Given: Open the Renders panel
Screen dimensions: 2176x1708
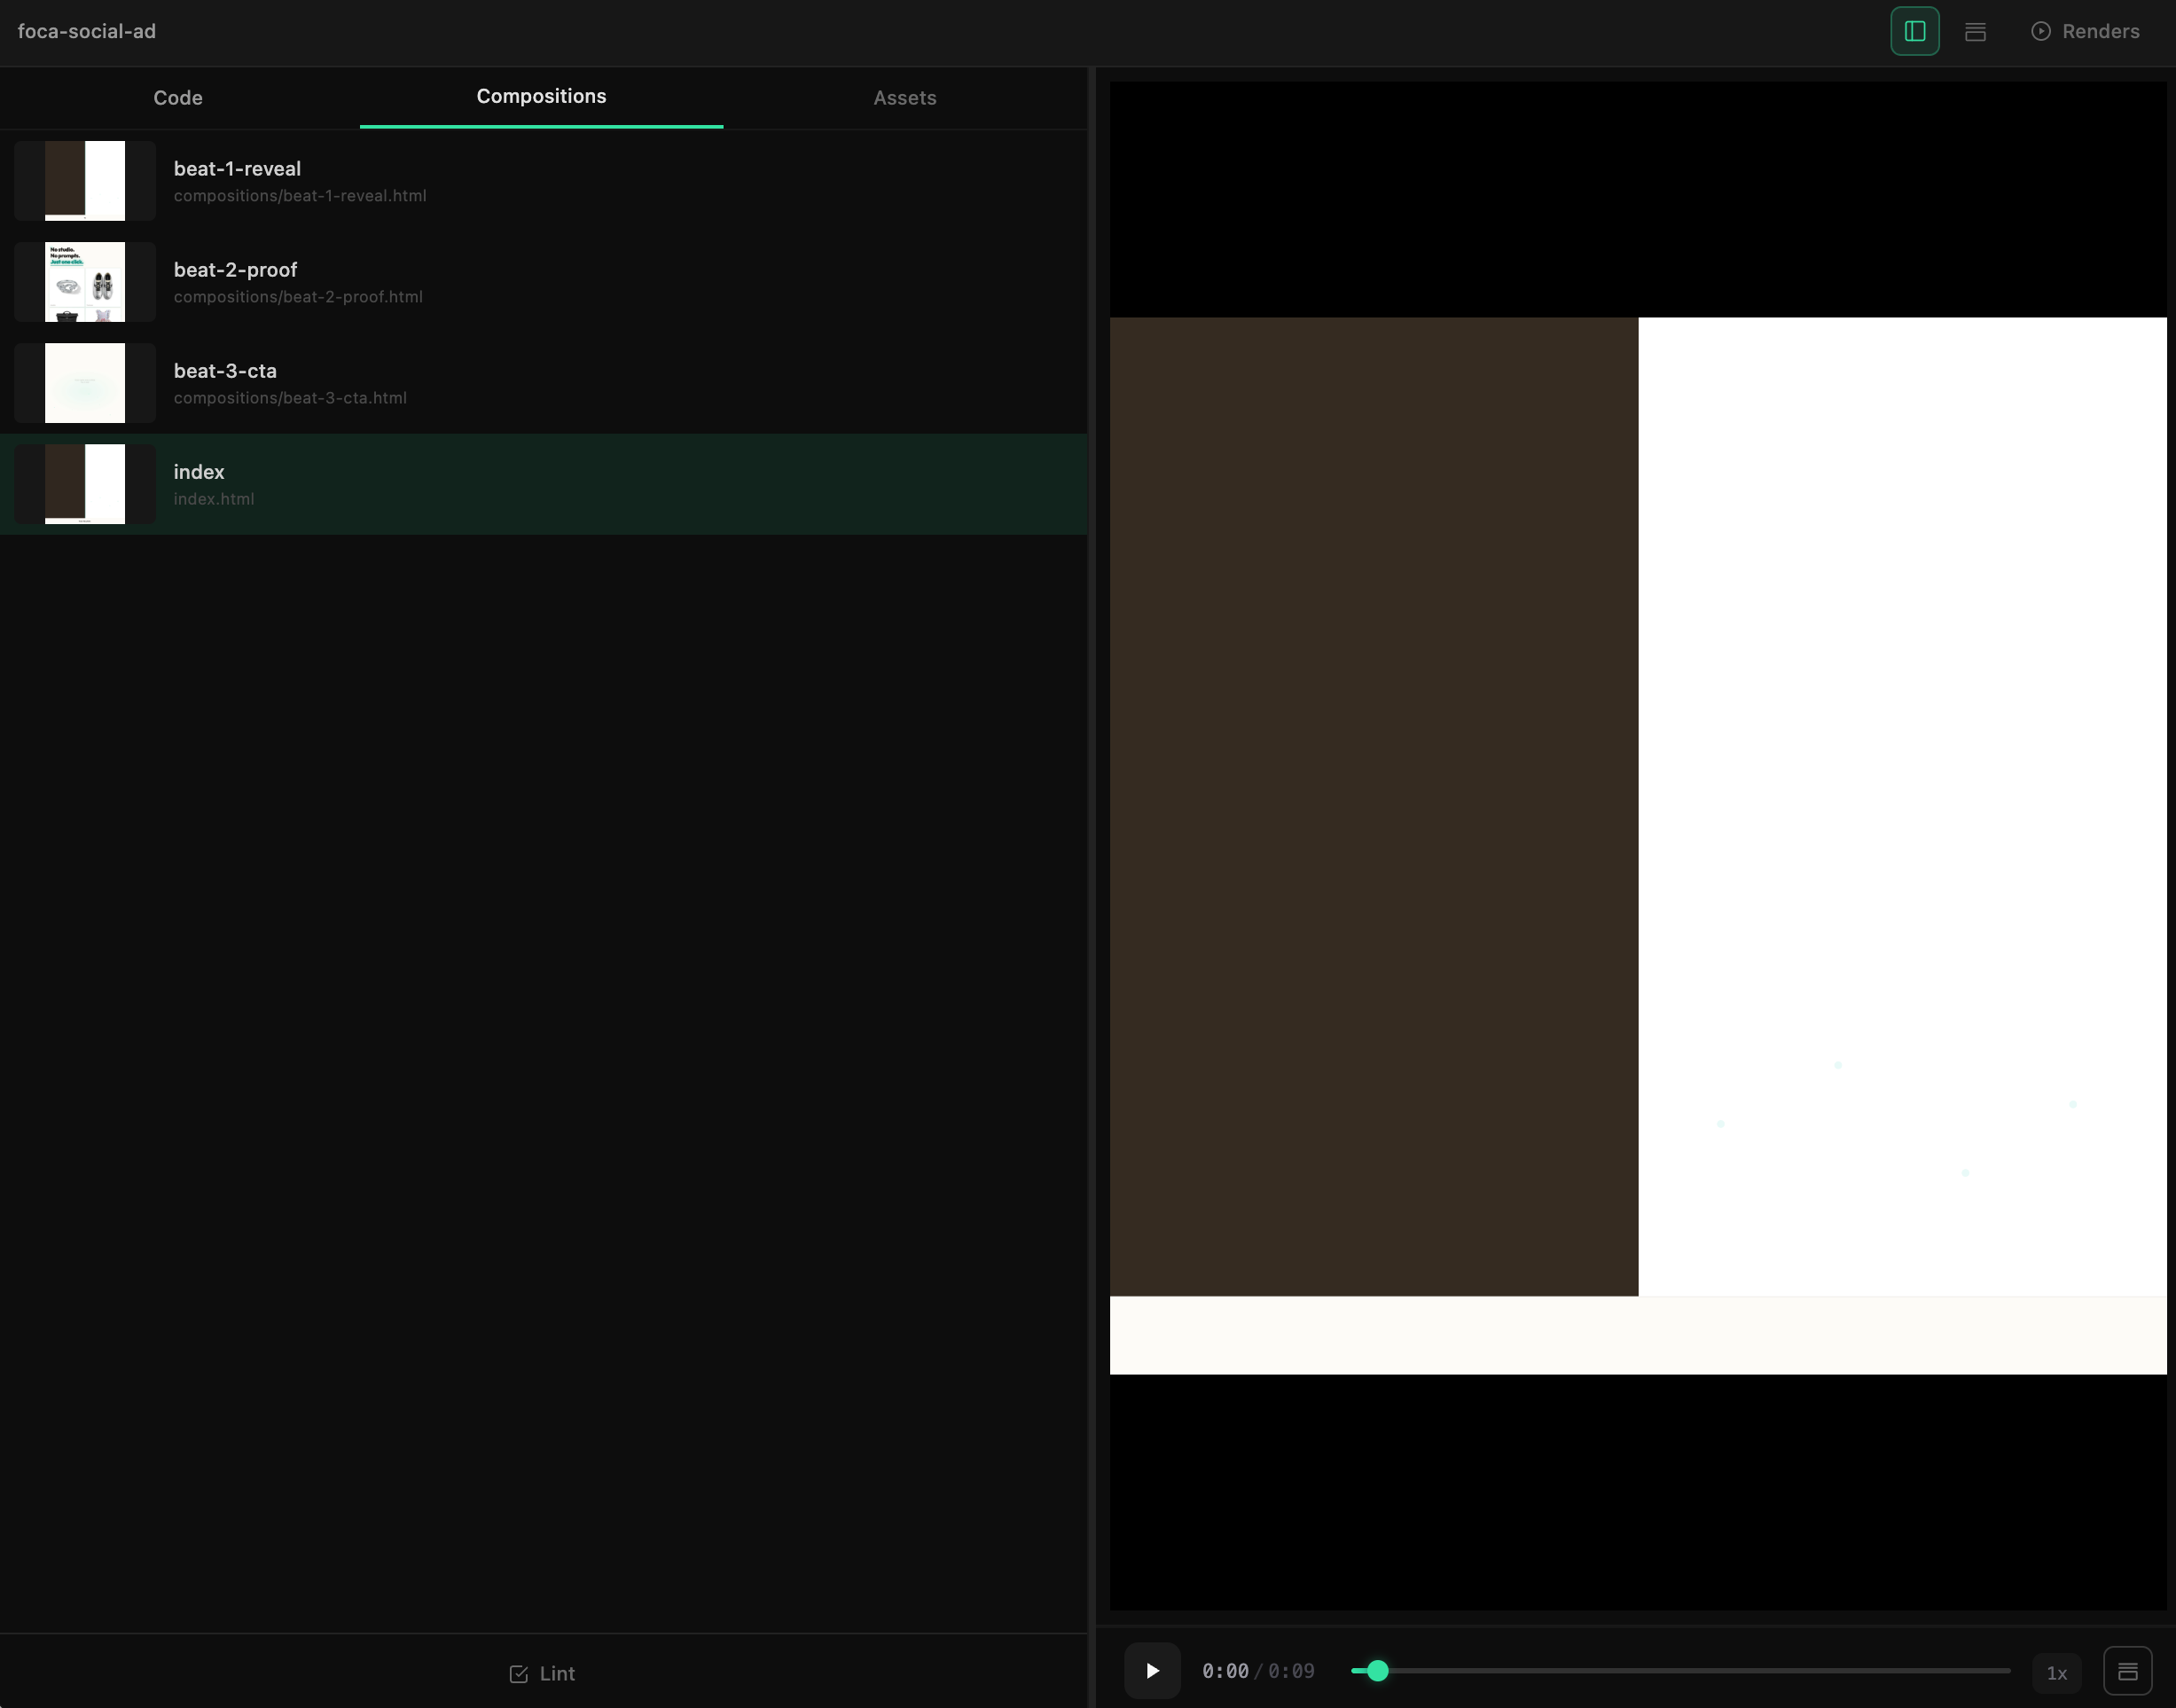Looking at the screenshot, I should click(2099, 31).
